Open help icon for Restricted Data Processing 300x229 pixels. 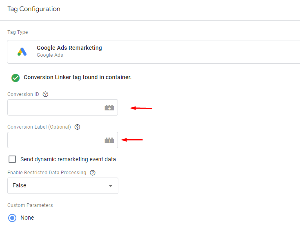click(93, 173)
